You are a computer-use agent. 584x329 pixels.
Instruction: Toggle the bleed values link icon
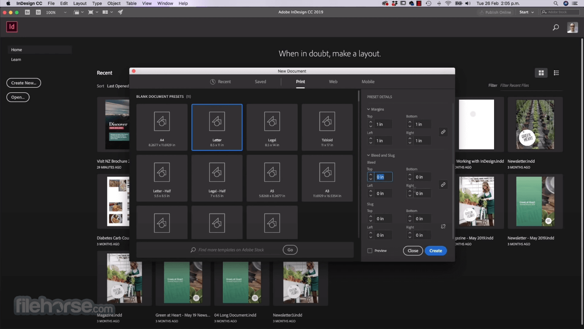coord(443,185)
